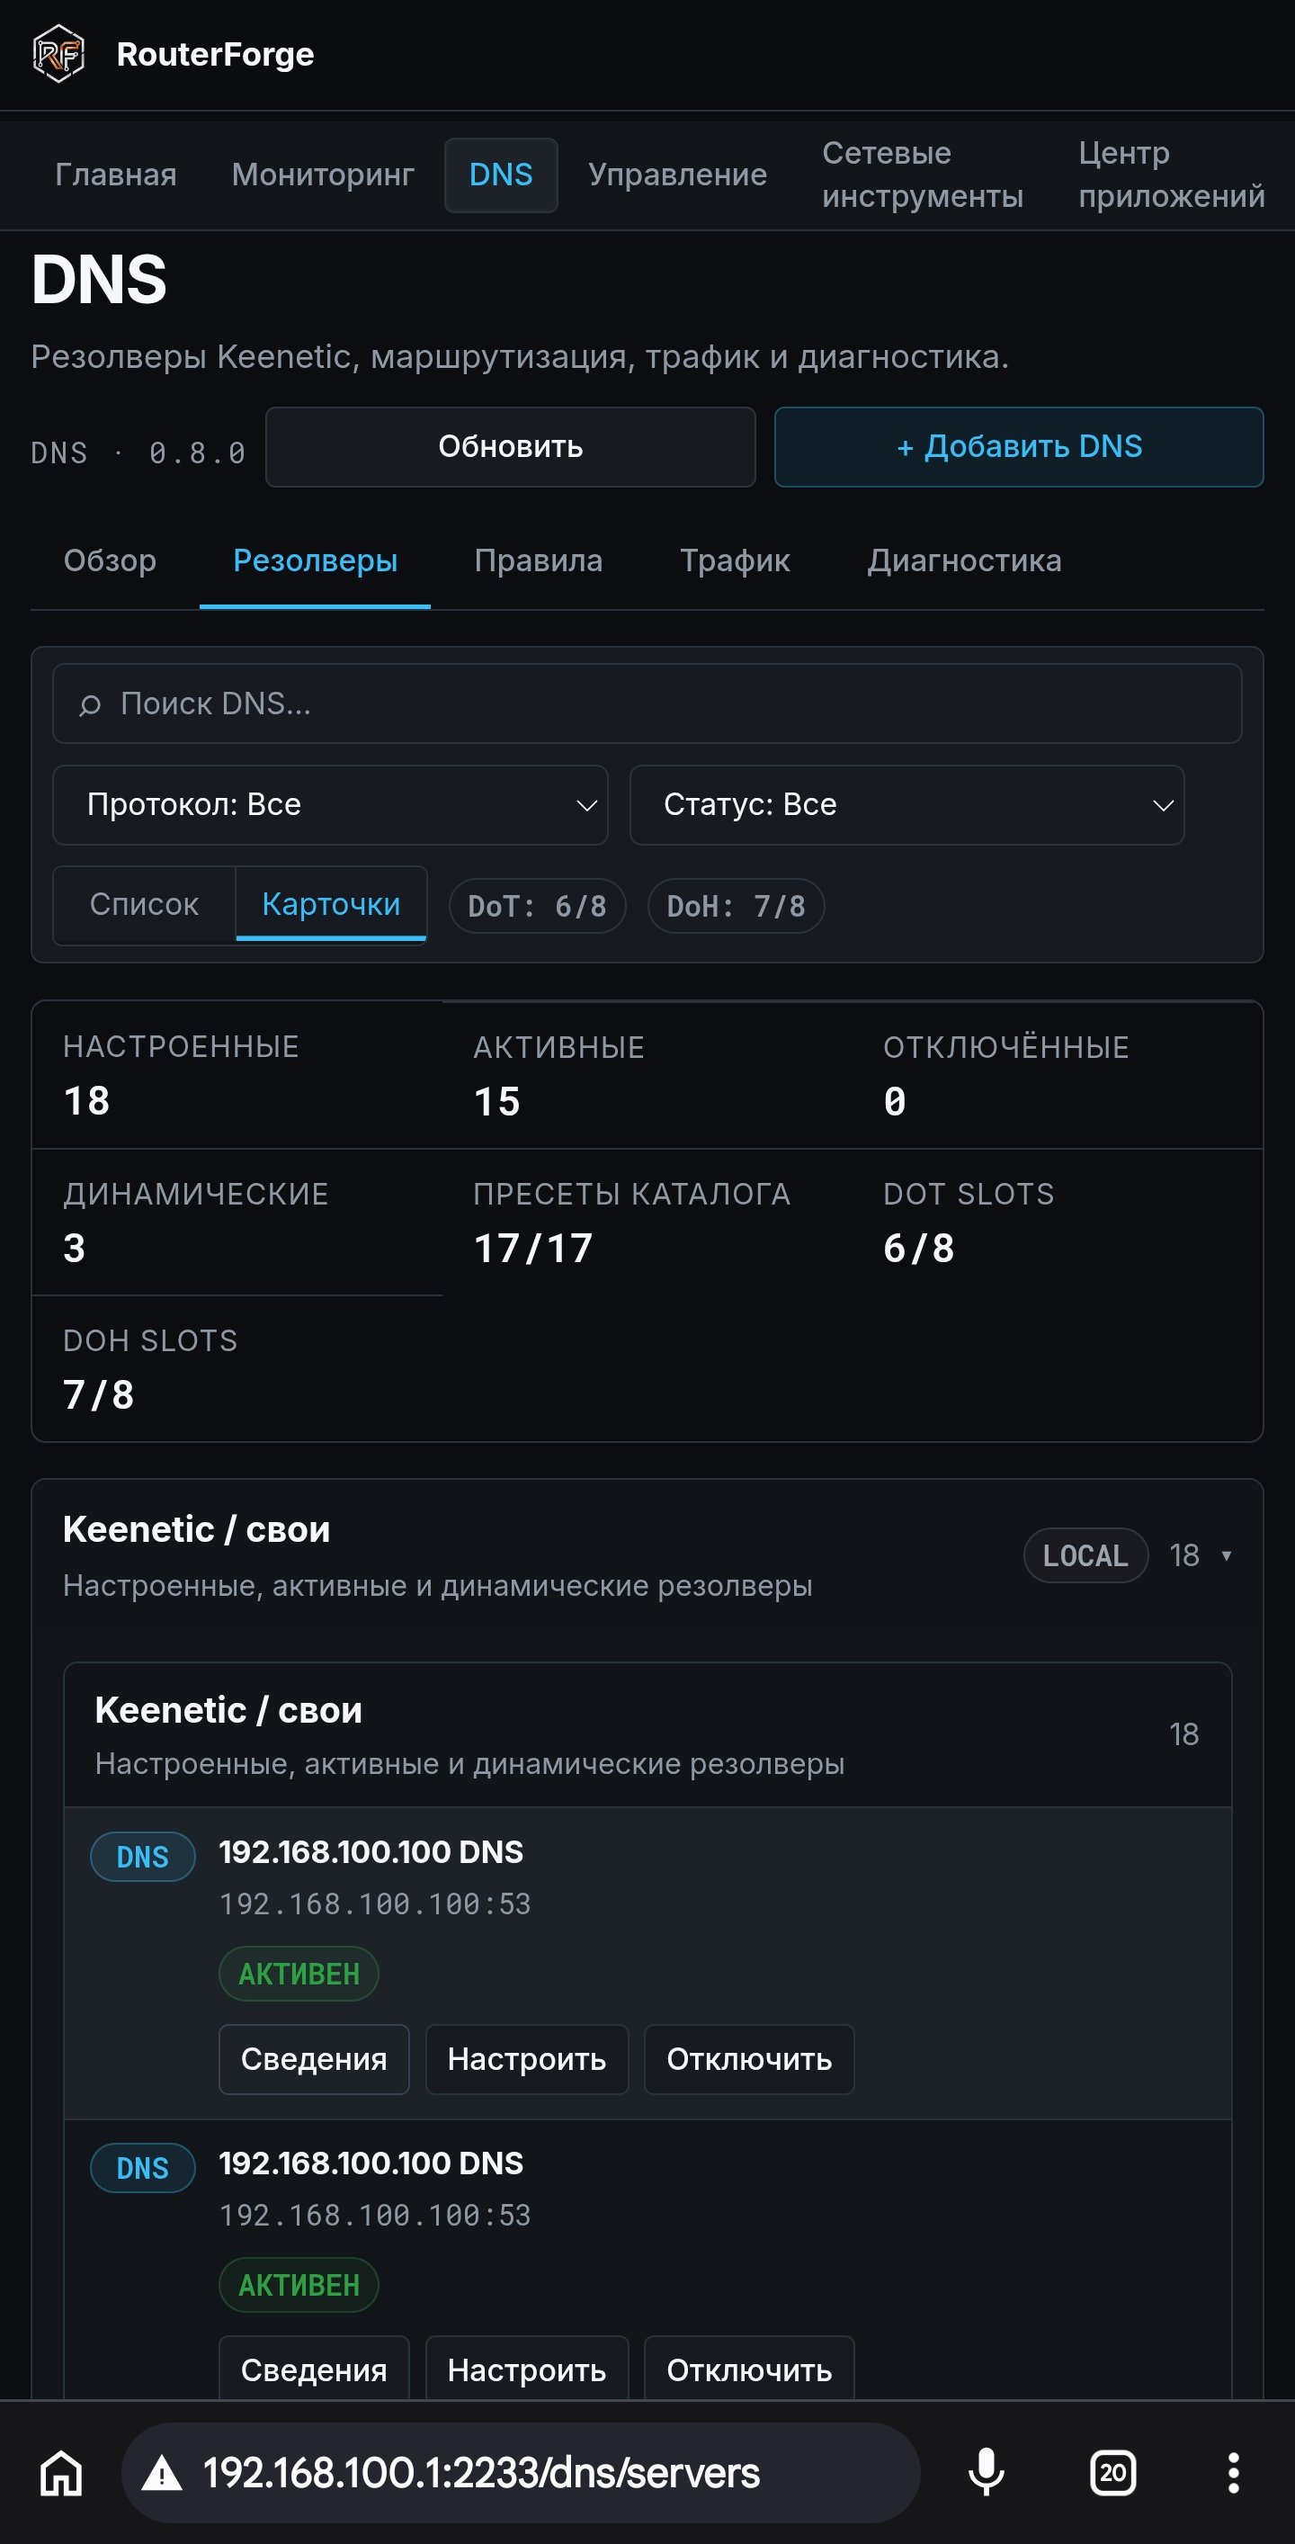Screen dimensions: 1295x2544
Task: Open the browser tabs counter icon
Action: tap(1112, 2473)
